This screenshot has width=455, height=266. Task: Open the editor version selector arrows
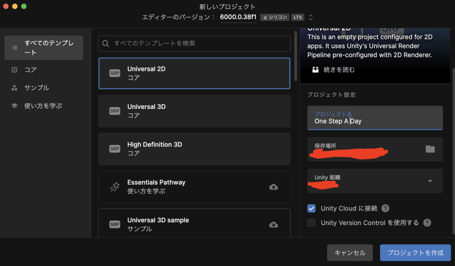click(311, 17)
